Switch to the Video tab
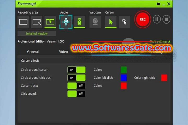The height and width of the screenshot is (125, 188). coord(63,52)
